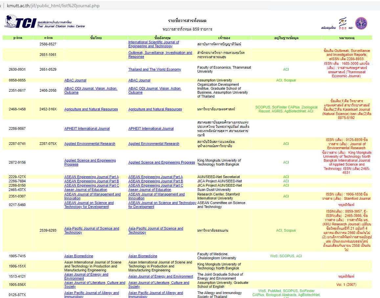The image size is (380, 298).
Task: Click the browser address bar URL
Action: [x=53, y=6]
